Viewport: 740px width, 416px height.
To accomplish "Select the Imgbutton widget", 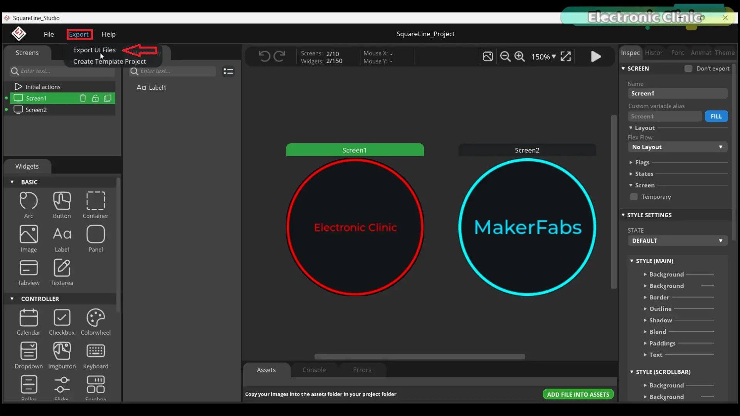I will 62,356.
